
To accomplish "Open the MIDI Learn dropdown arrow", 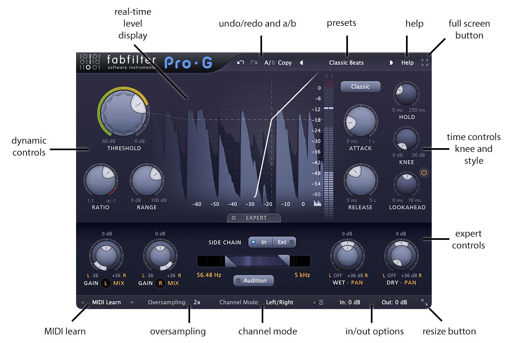I will pyautogui.click(x=132, y=303).
